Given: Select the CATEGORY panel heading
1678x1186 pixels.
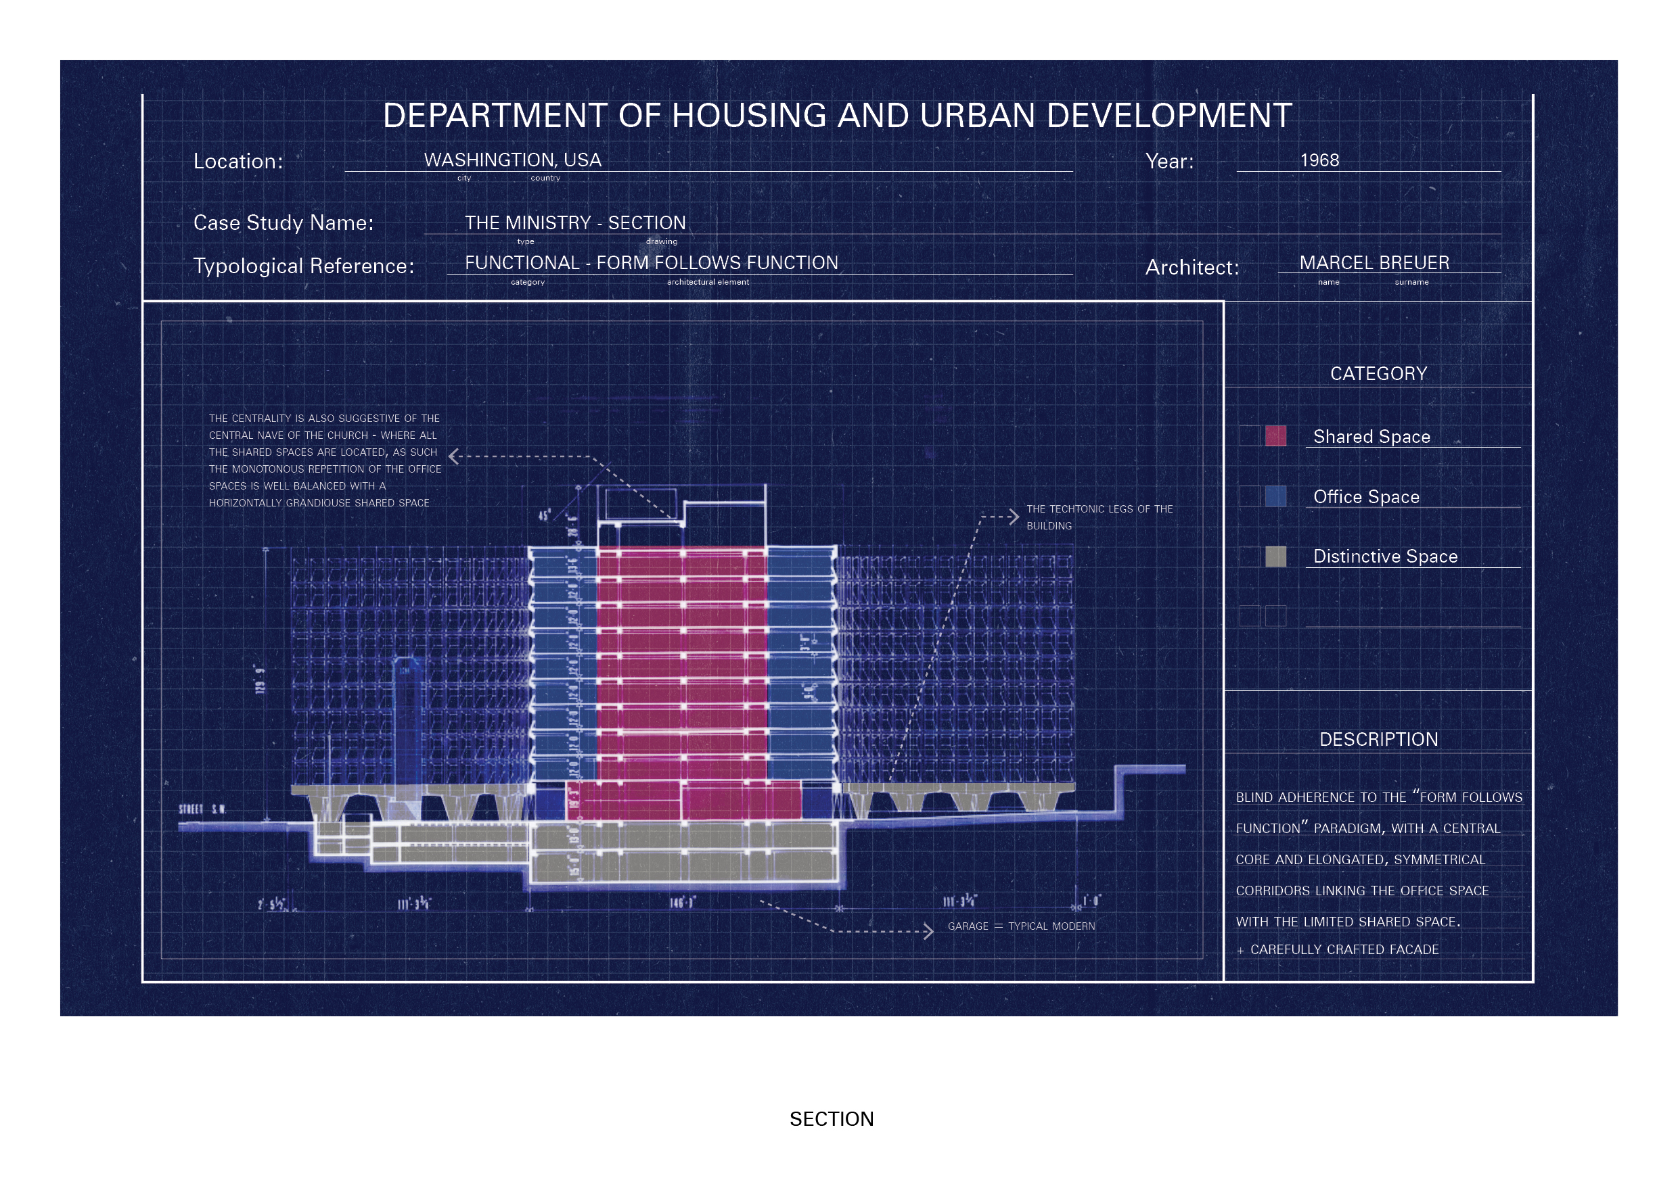Looking at the screenshot, I should 1378,374.
